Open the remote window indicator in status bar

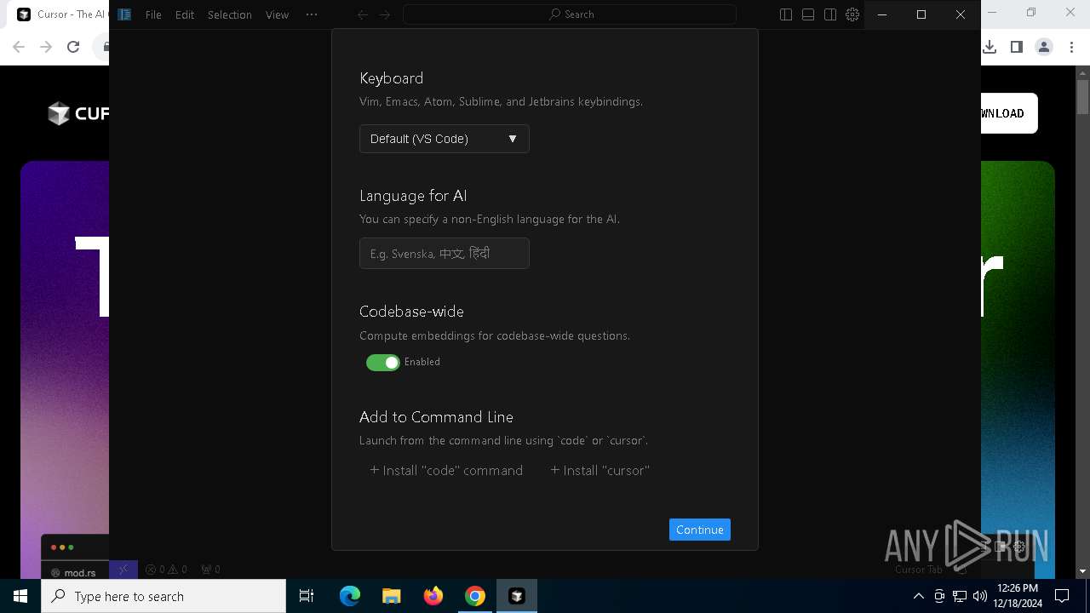click(x=123, y=570)
